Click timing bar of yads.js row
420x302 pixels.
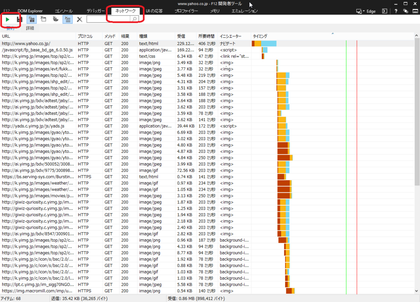[x=282, y=126]
